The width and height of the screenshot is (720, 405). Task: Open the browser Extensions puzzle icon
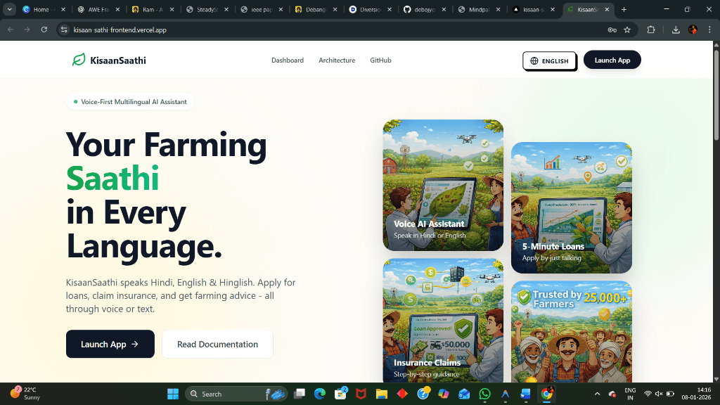tap(651, 30)
